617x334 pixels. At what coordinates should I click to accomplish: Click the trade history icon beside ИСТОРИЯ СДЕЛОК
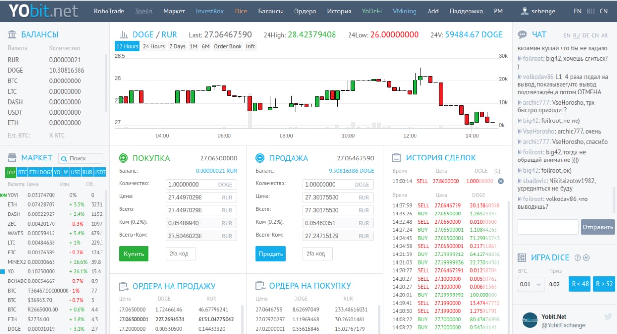click(x=397, y=158)
